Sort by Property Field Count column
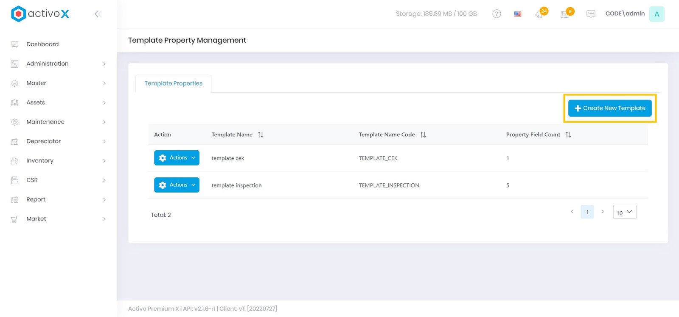Image resolution: width=679 pixels, height=317 pixels. pos(568,135)
